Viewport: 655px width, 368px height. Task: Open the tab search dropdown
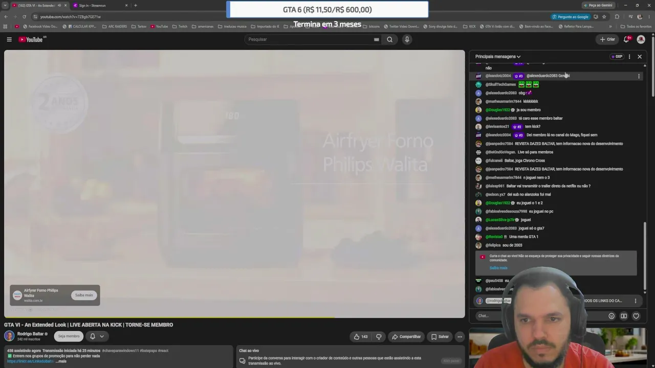click(x=5, y=6)
